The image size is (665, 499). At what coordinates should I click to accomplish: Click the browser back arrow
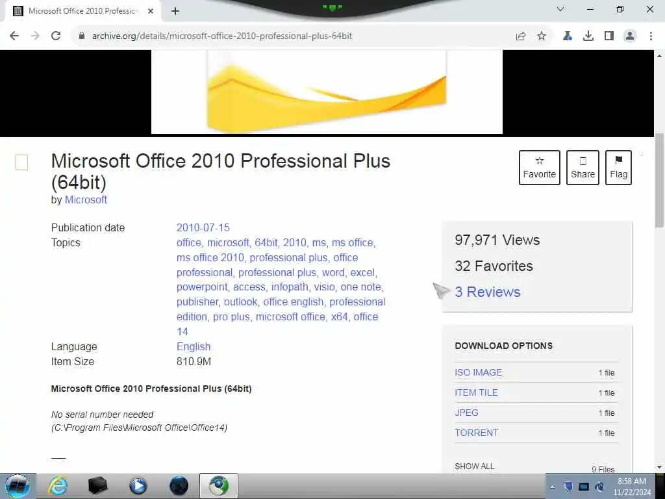coord(14,36)
